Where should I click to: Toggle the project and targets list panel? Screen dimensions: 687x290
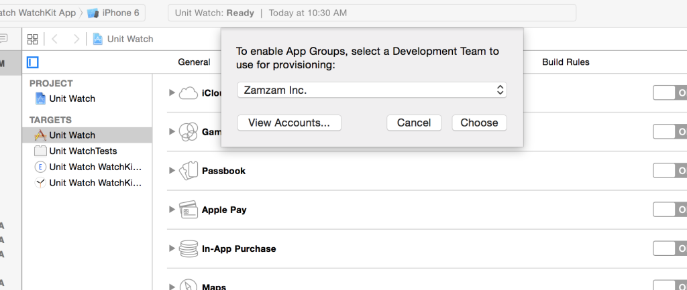(x=33, y=62)
